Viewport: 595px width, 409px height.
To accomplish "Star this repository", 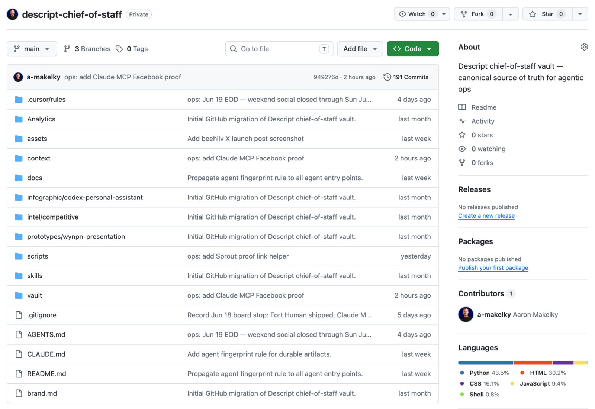I will point(547,14).
